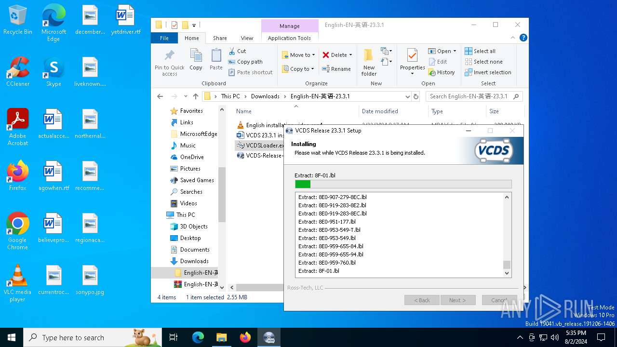Click the Rename button
Screen dimensions: 617x347
click(336, 69)
